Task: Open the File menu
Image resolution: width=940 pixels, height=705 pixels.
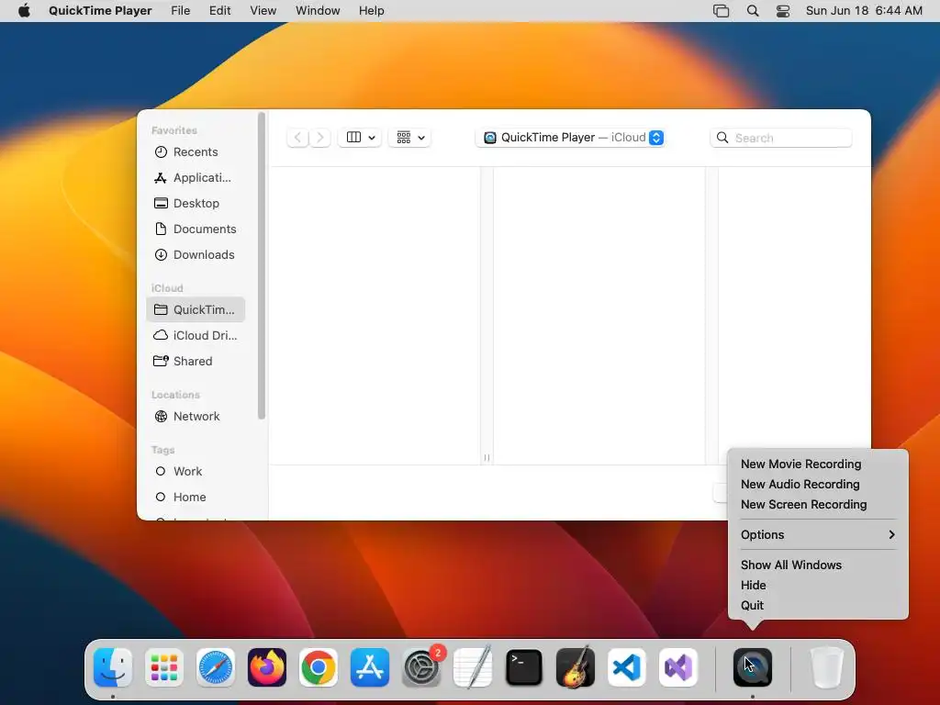Action: coord(181,11)
